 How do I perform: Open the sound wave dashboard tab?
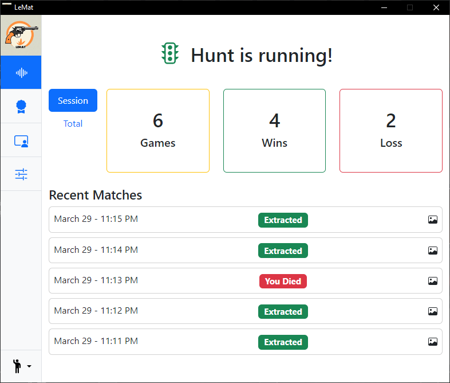(x=21, y=72)
